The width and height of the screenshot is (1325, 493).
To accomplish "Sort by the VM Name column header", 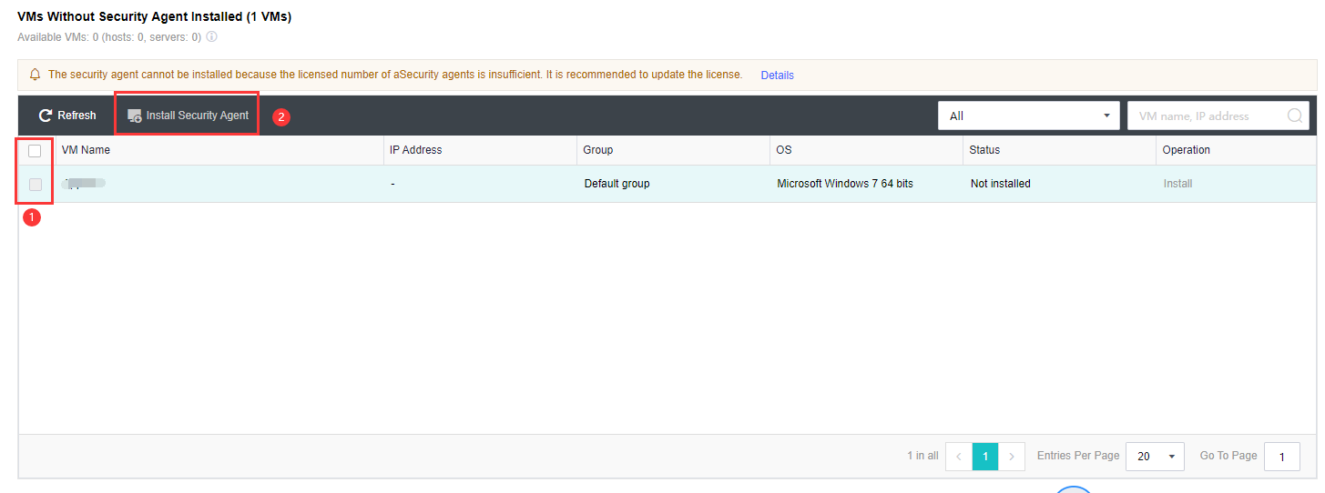I will 86,150.
